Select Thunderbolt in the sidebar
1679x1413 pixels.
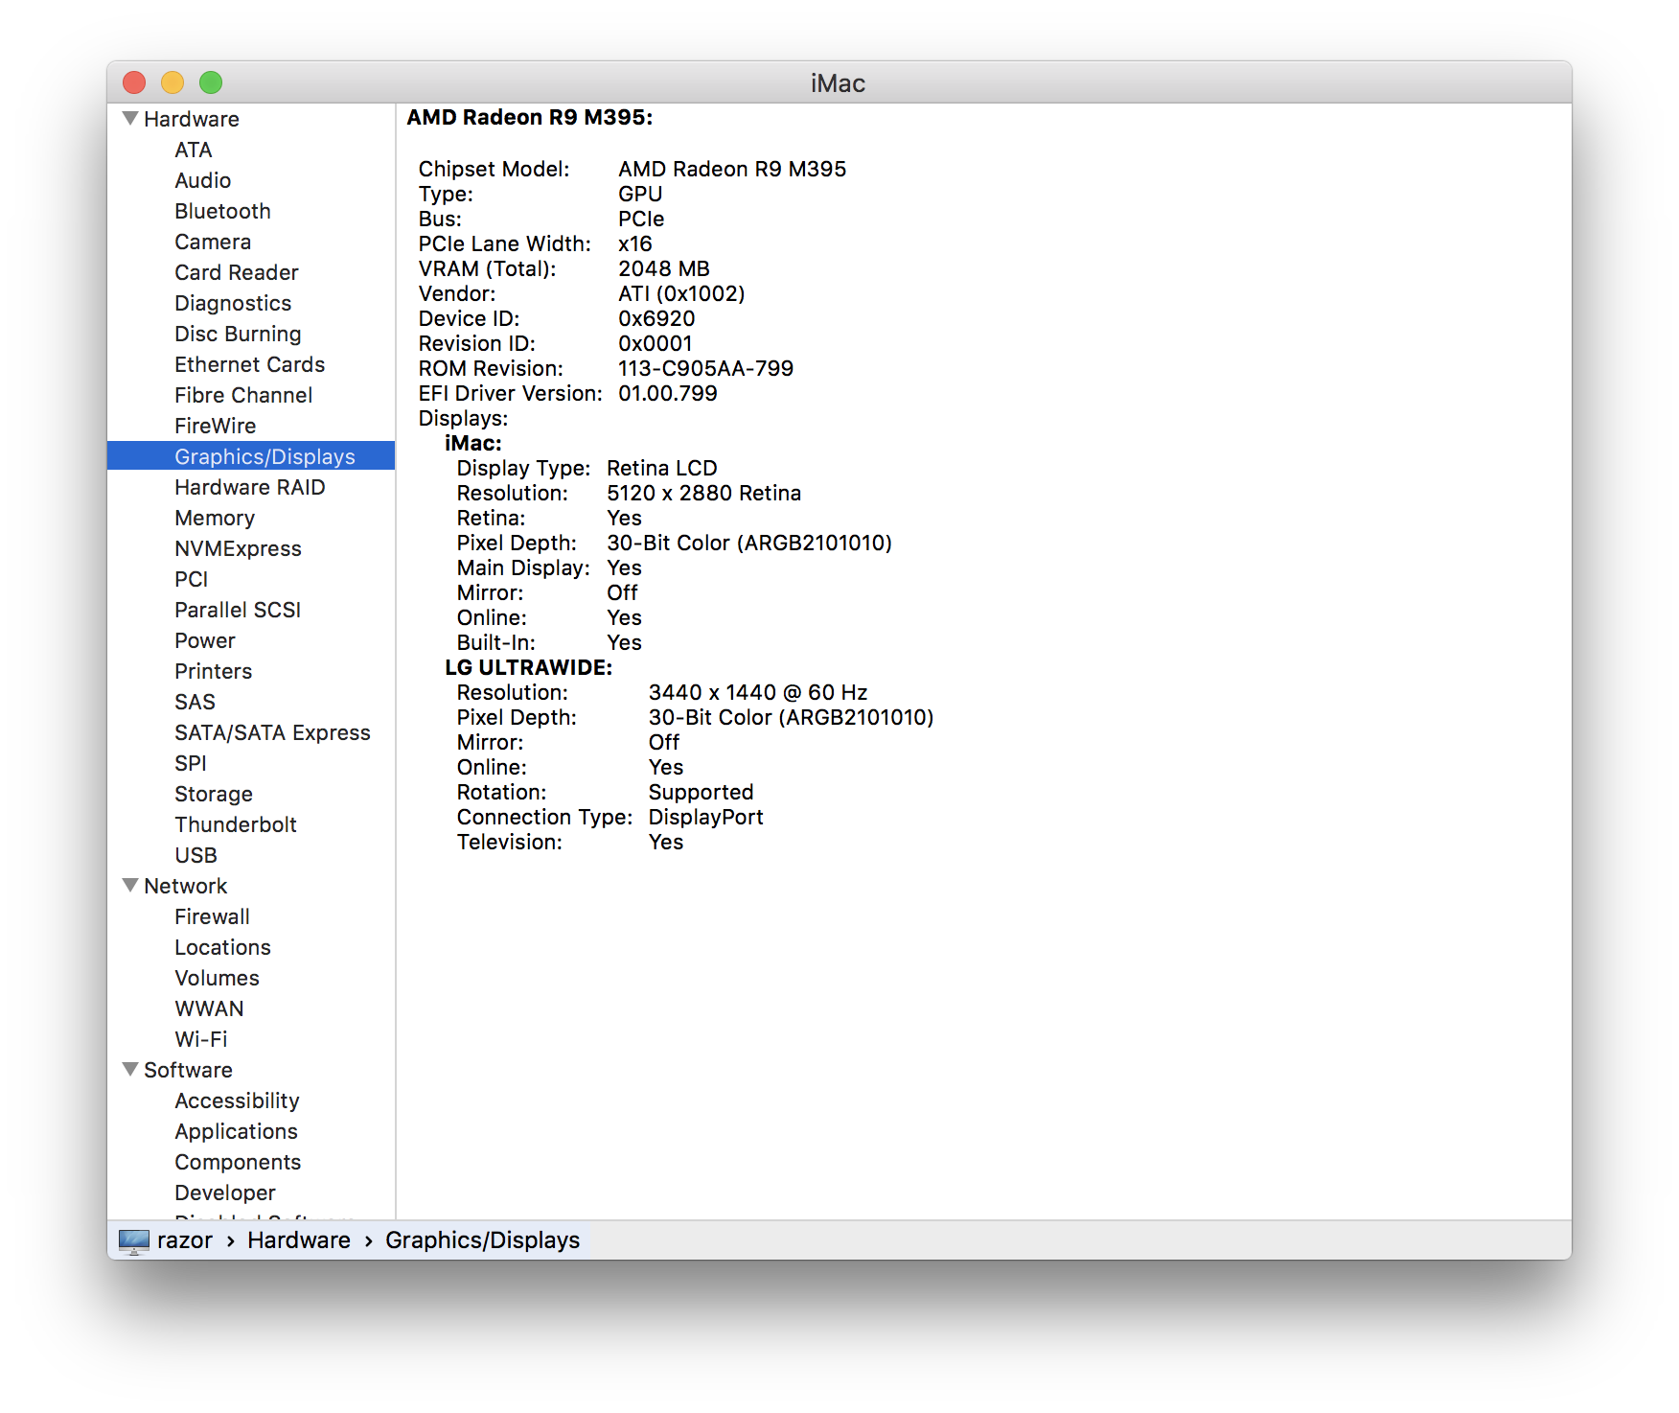[236, 824]
